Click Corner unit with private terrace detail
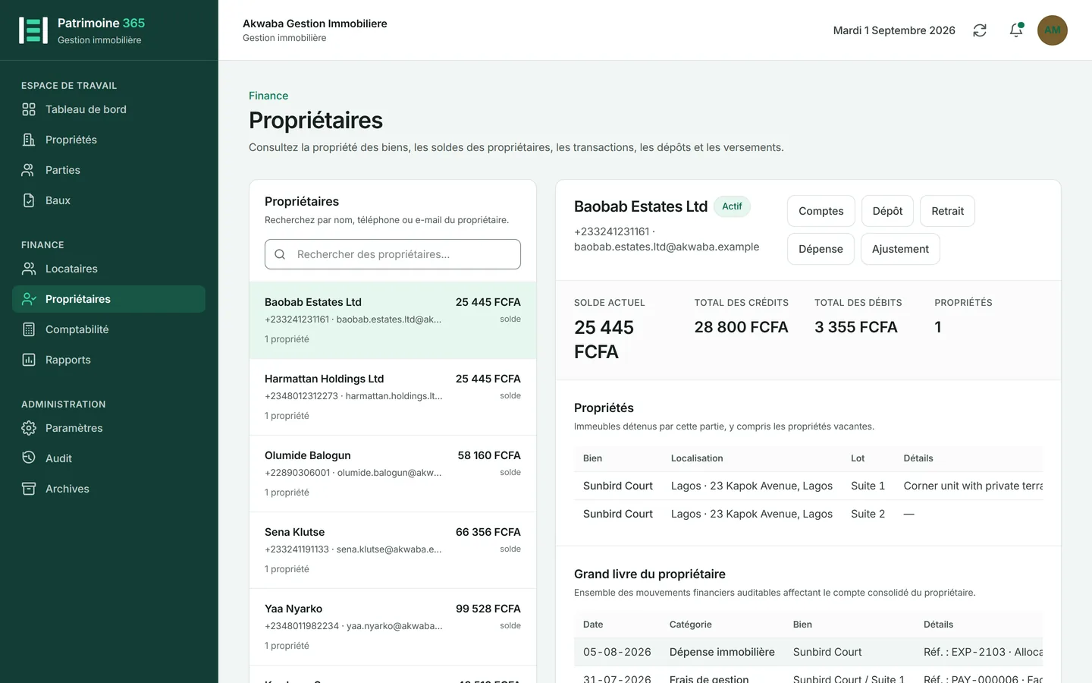Screen dimensions: 1092x683 [x=973, y=486]
